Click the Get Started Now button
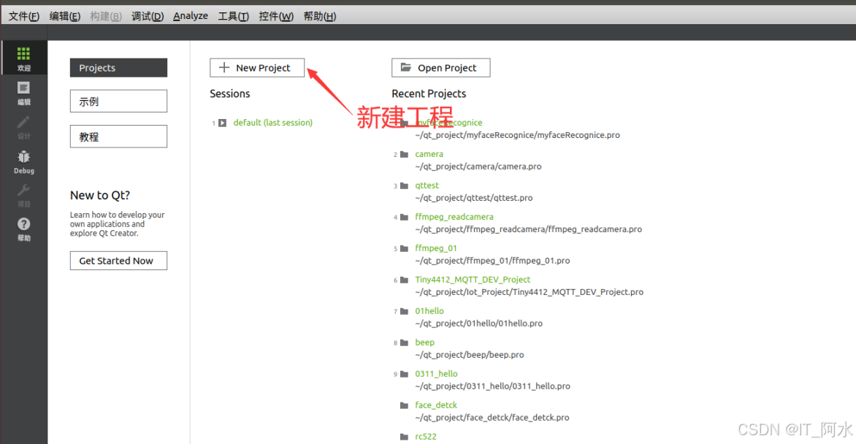The height and width of the screenshot is (444, 856). tap(118, 261)
